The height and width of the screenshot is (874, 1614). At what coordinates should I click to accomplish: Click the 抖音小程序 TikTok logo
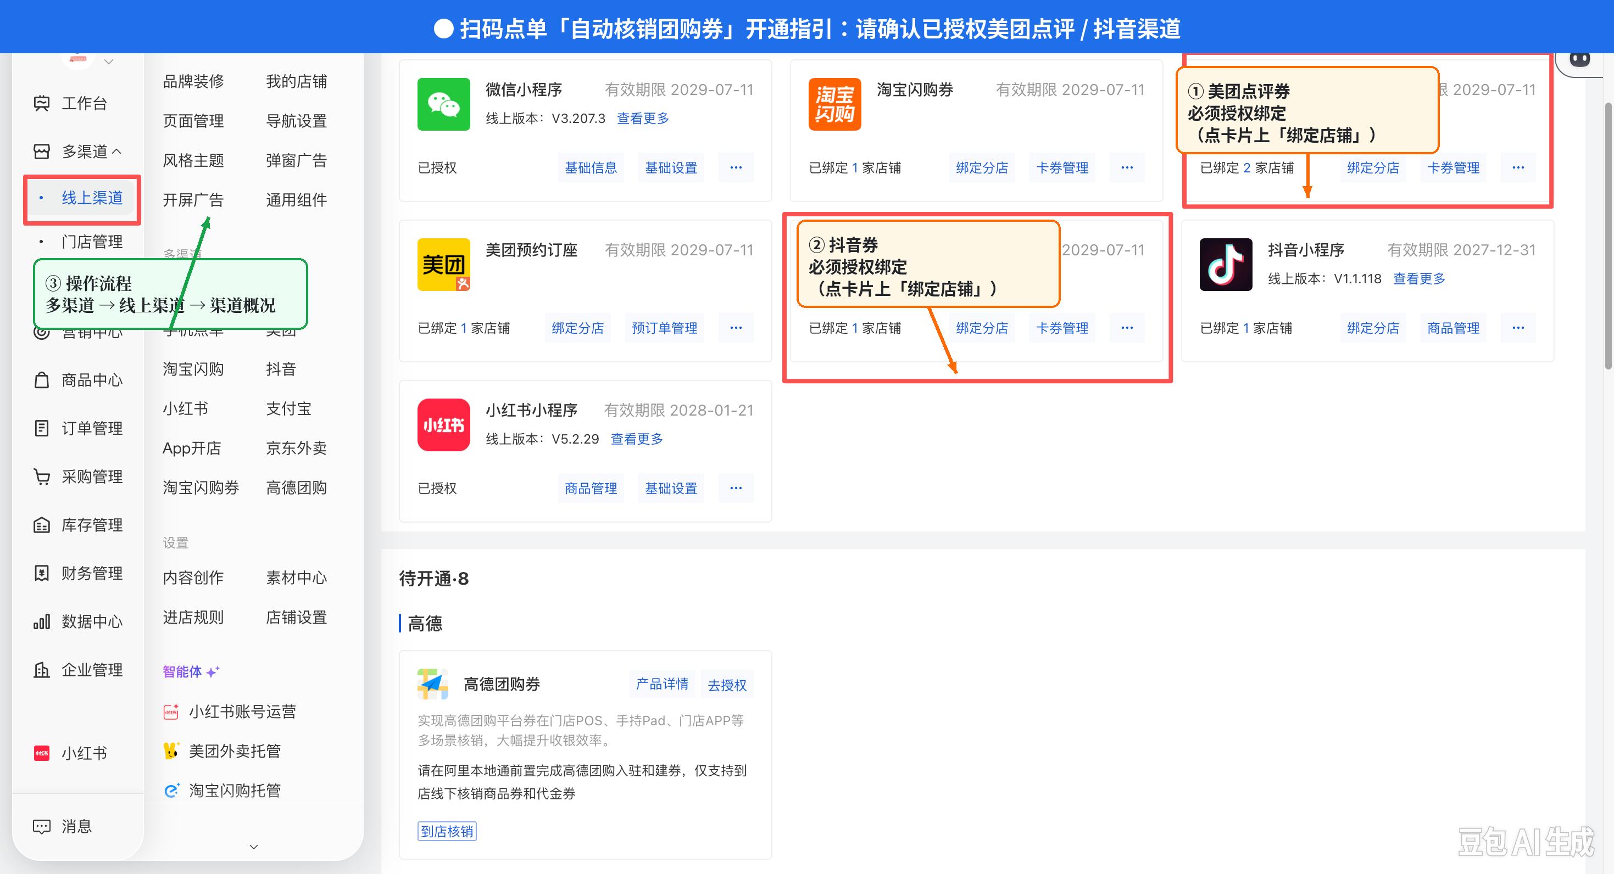point(1226,264)
